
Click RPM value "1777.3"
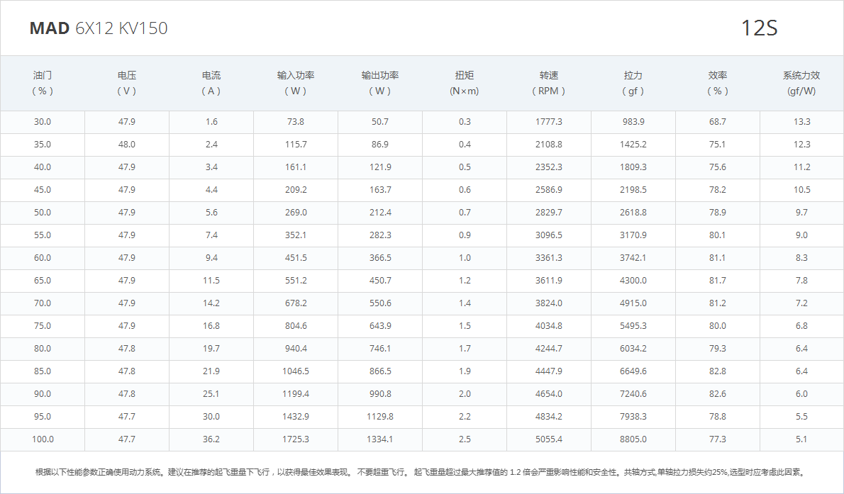pos(548,122)
